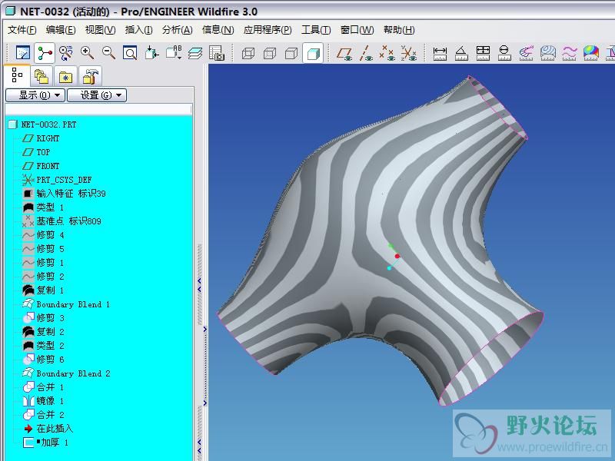The height and width of the screenshot is (461, 615).
Task: Open the 帮助(H) menu
Action: pyautogui.click(x=399, y=30)
